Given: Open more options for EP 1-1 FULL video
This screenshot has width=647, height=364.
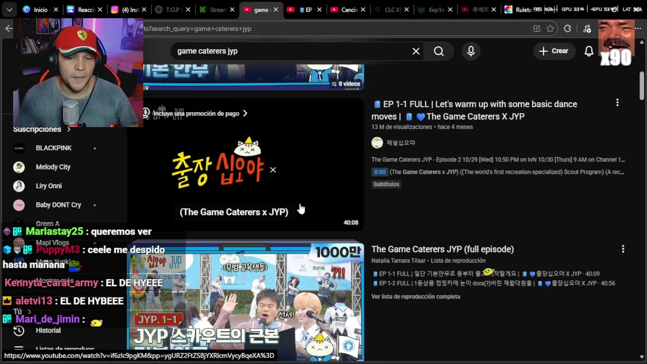Looking at the screenshot, I should pos(617,103).
